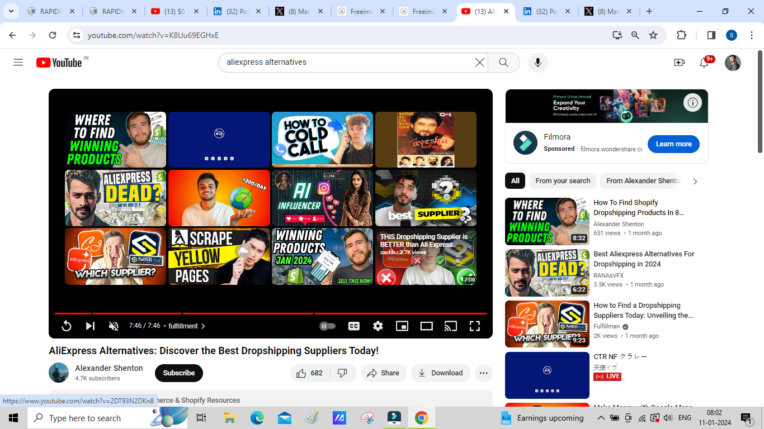Switch to miniplayer
Viewport: 764px width, 429px height.
coord(402,326)
